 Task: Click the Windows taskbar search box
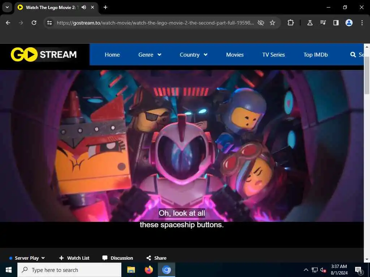coord(69,270)
